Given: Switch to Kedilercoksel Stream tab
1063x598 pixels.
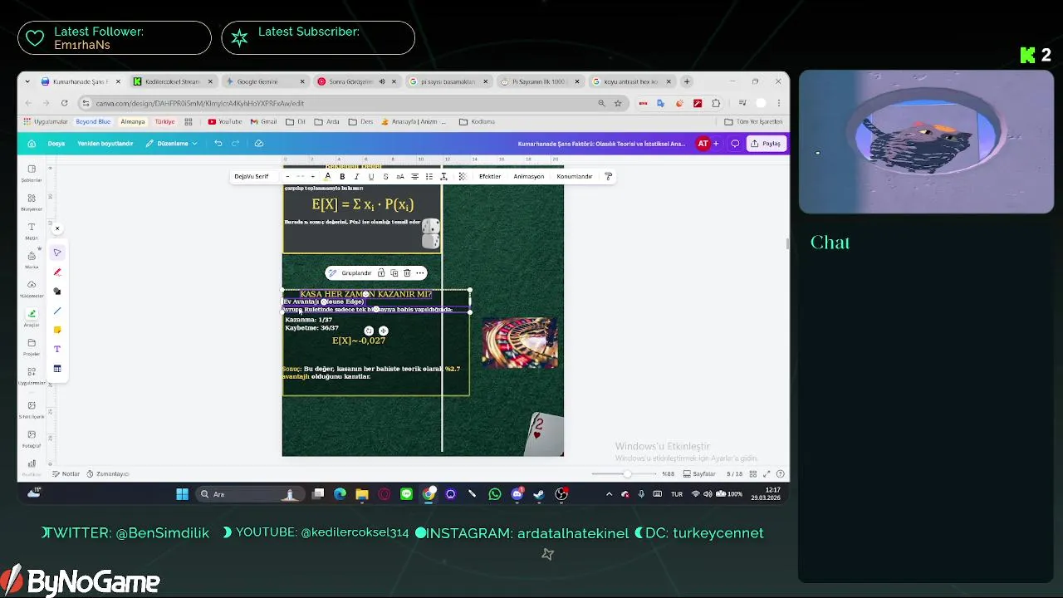Looking at the screenshot, I should 172,81.
